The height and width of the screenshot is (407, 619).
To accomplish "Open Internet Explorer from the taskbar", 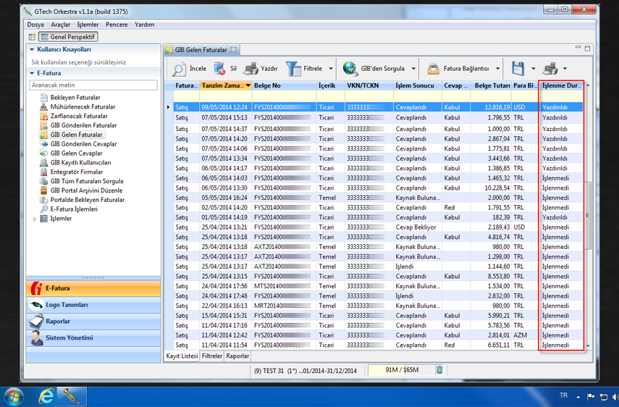I will tap(46, 396).
